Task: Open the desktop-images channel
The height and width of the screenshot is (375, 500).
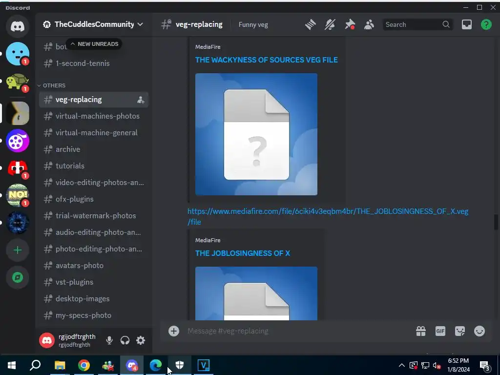Action: (93, 298)
